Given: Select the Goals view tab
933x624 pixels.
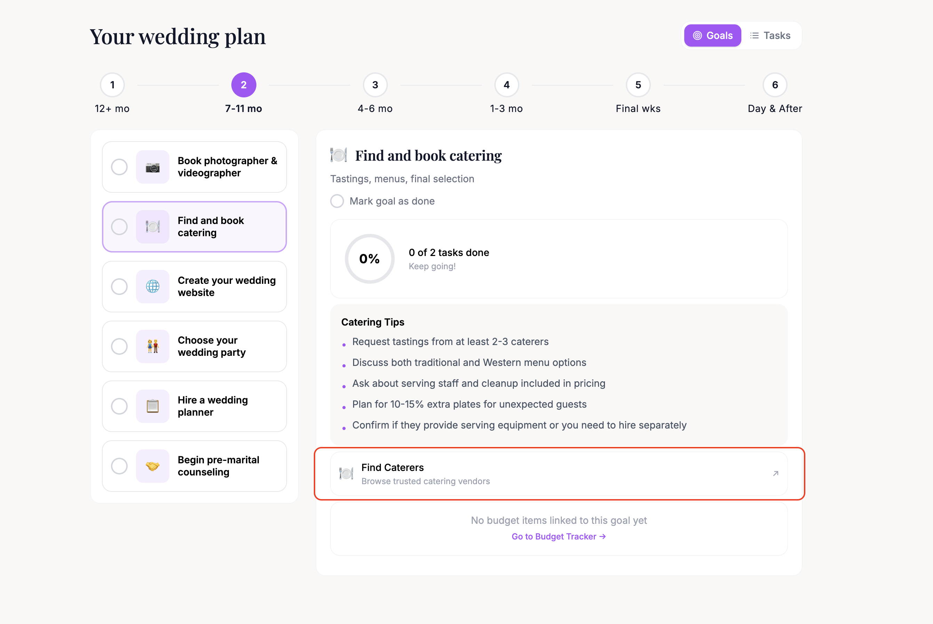Looking at the screenshot, I should (x=712, y=35).
